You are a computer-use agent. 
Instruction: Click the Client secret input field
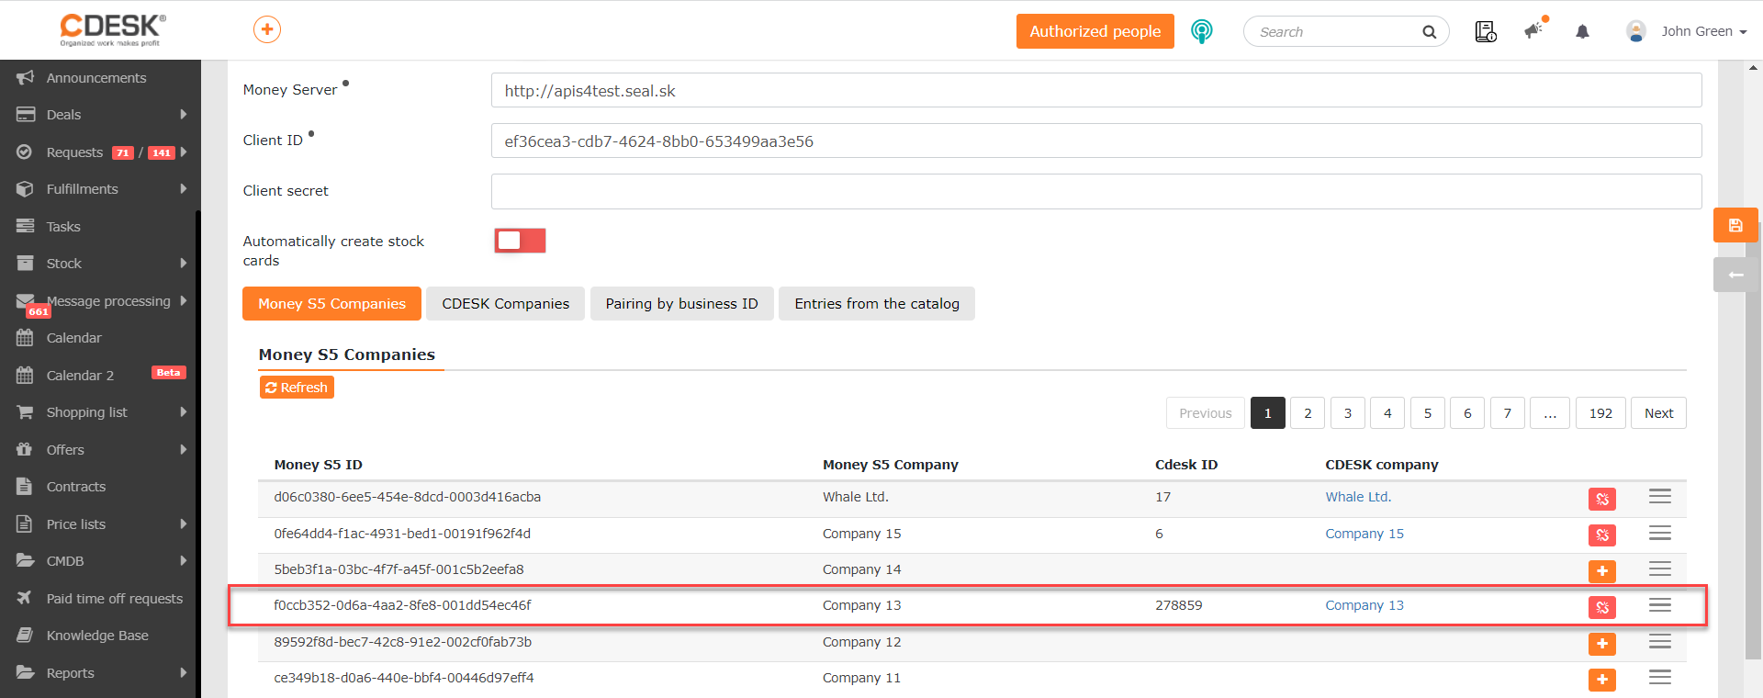1096,192
